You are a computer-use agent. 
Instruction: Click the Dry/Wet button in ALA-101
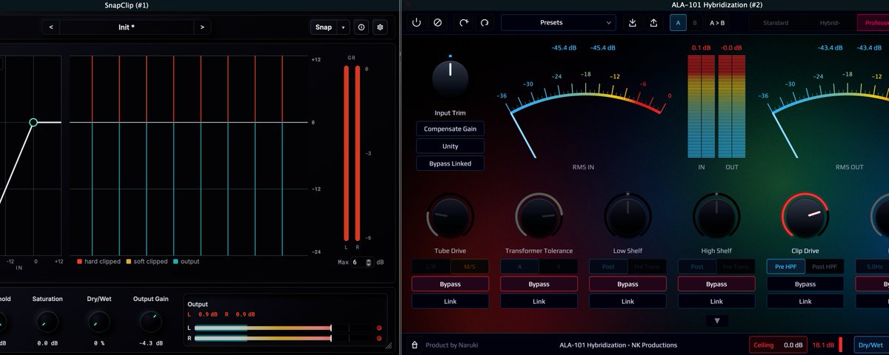tap(870, 345)
